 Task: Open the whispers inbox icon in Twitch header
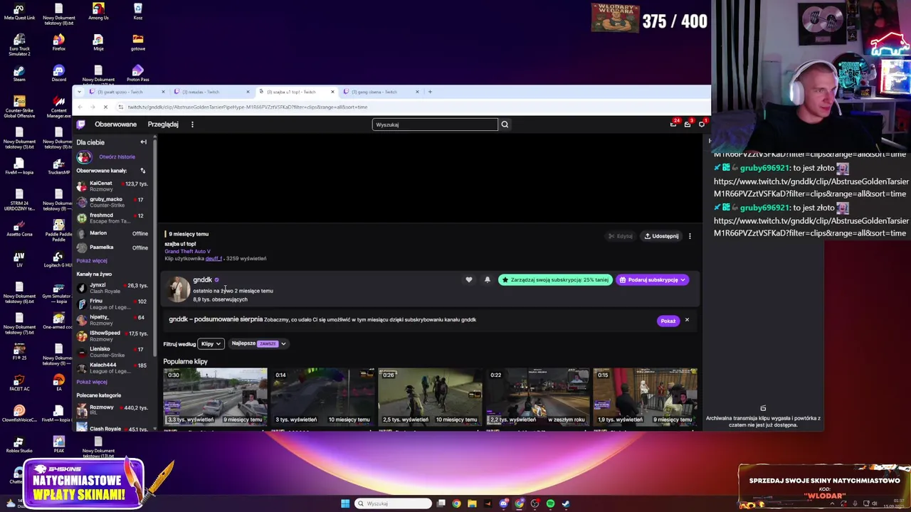tap(688, 124)
